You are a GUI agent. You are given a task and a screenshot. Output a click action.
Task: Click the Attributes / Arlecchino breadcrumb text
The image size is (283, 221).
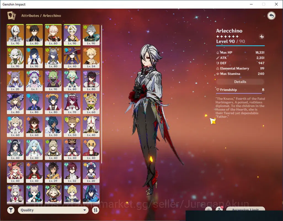[x=41, y=15]
